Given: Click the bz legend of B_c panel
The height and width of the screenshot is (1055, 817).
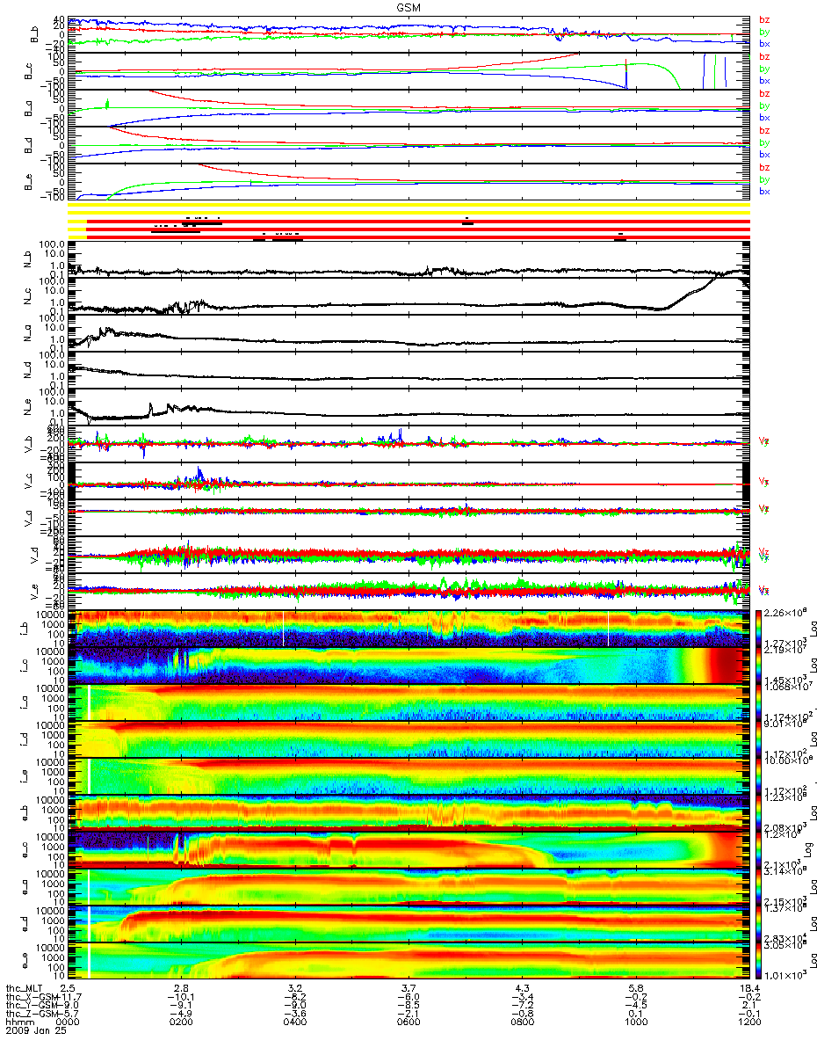Looking at the screenshot, I should point(763,56).
